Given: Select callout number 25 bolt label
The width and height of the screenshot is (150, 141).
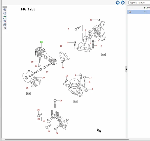Looking at the screenshot, I should pyautogui.click(x=61, y=101).
